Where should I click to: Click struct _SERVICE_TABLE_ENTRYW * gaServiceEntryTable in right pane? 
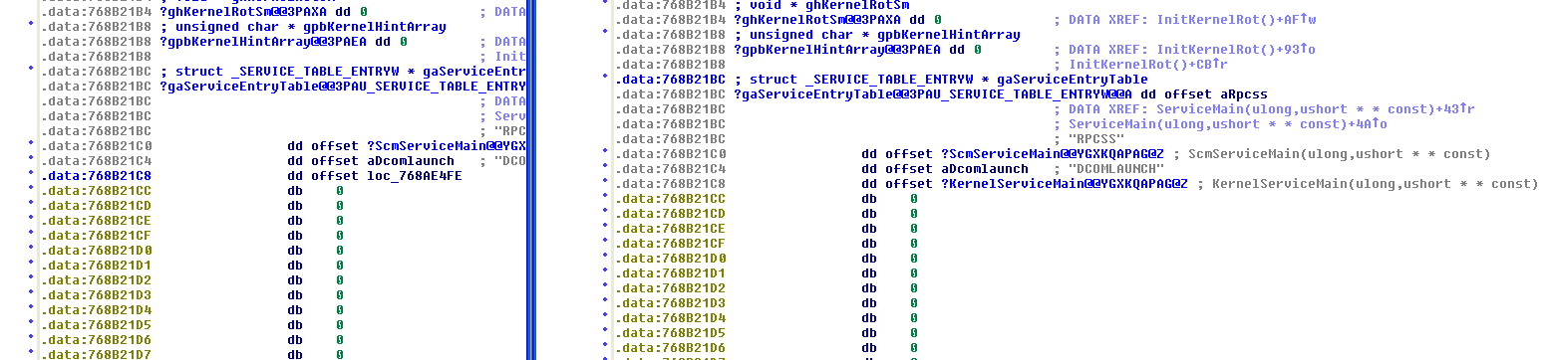(x=941, y=80)
